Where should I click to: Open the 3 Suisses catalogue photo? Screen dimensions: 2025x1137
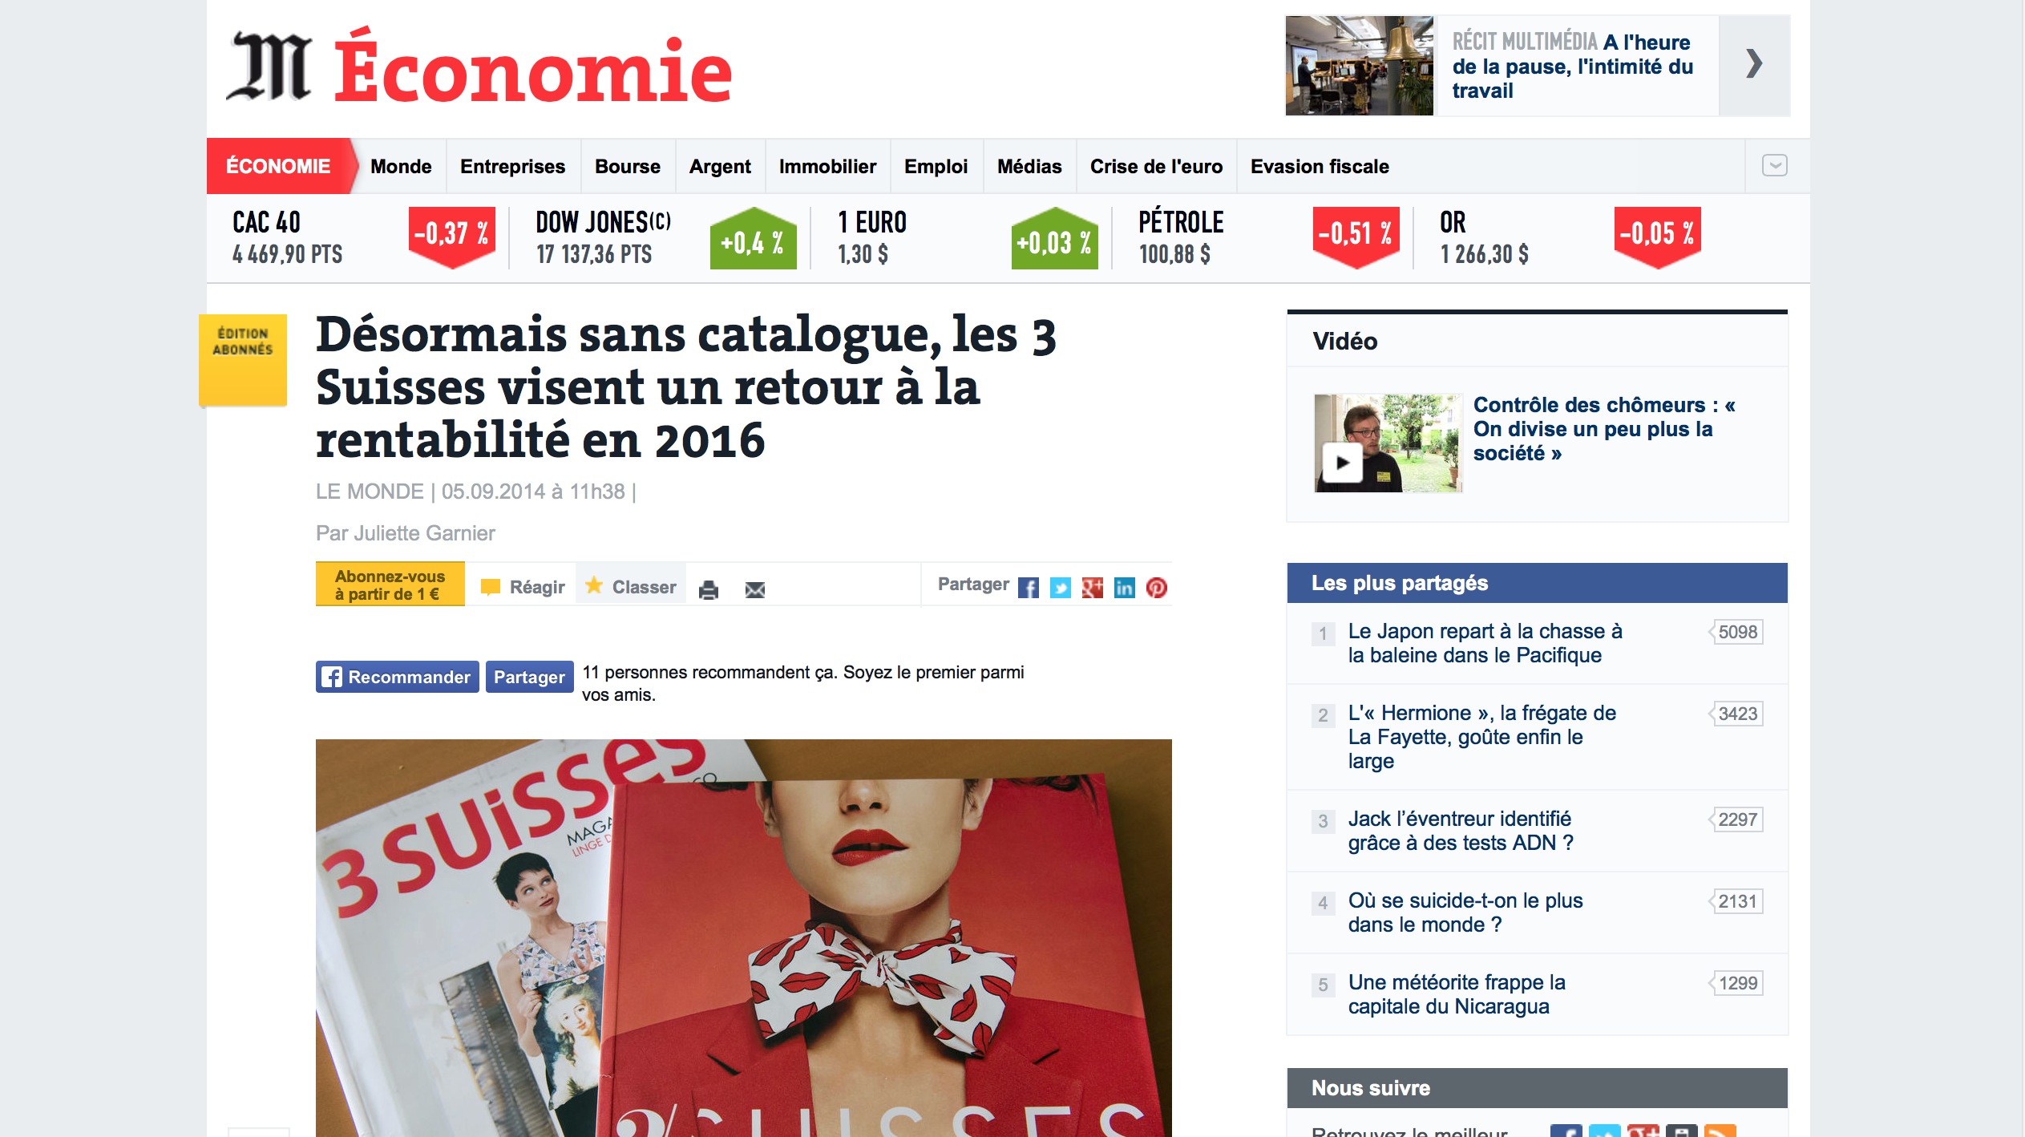[x=744, y=938]
